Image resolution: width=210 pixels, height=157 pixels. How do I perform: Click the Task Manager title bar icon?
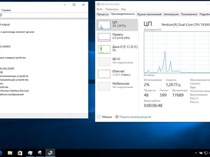tap(98, 4)
